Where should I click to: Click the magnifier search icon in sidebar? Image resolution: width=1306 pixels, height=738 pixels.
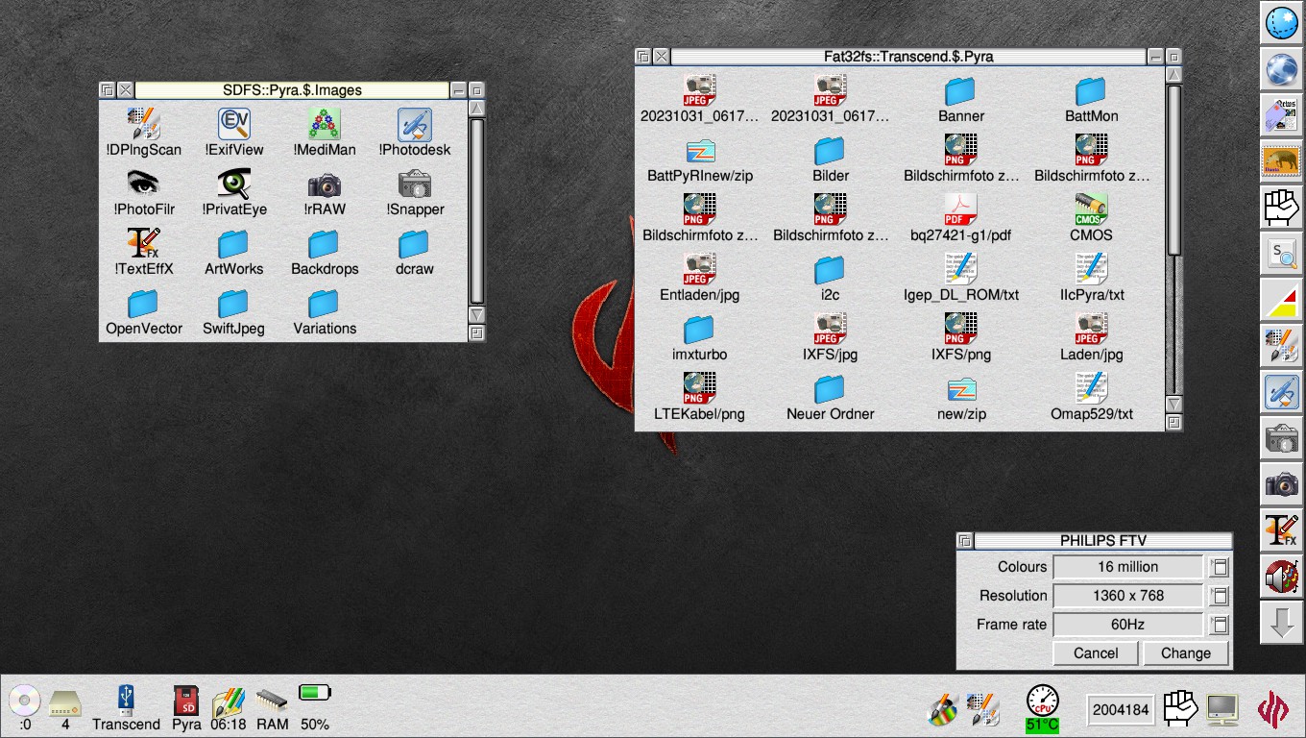pos(1281,254)
